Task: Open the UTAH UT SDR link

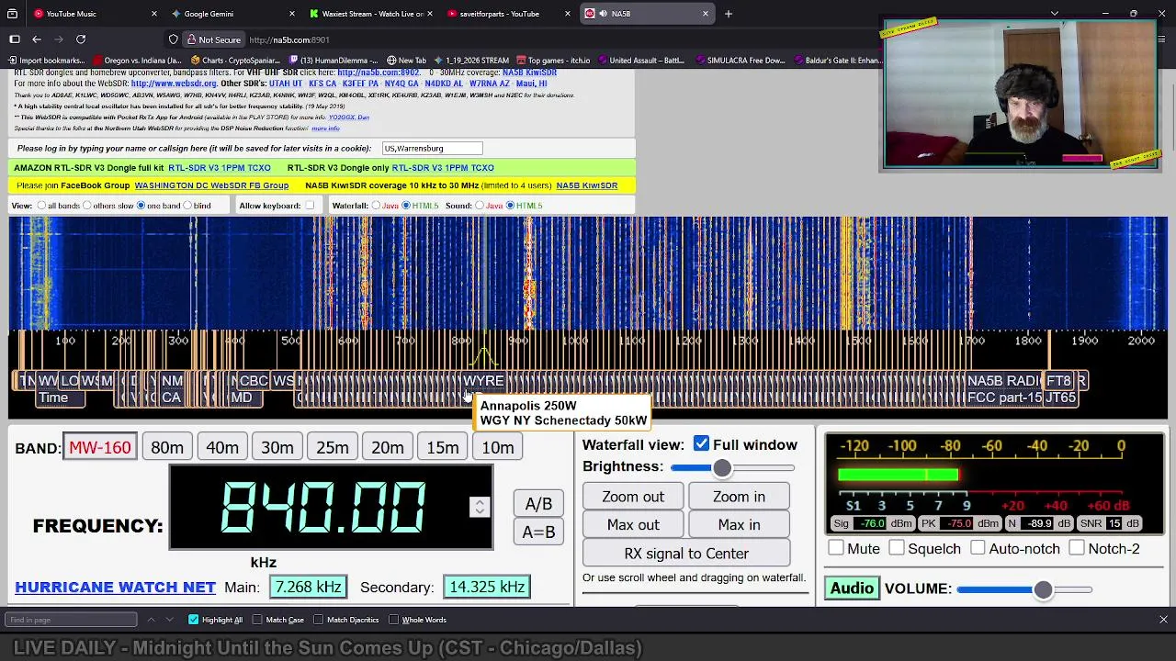Action: [x=285, y=84]
